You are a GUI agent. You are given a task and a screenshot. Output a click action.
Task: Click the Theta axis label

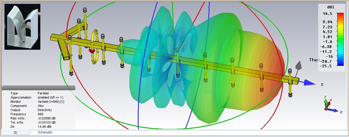(x=316, y=60)
